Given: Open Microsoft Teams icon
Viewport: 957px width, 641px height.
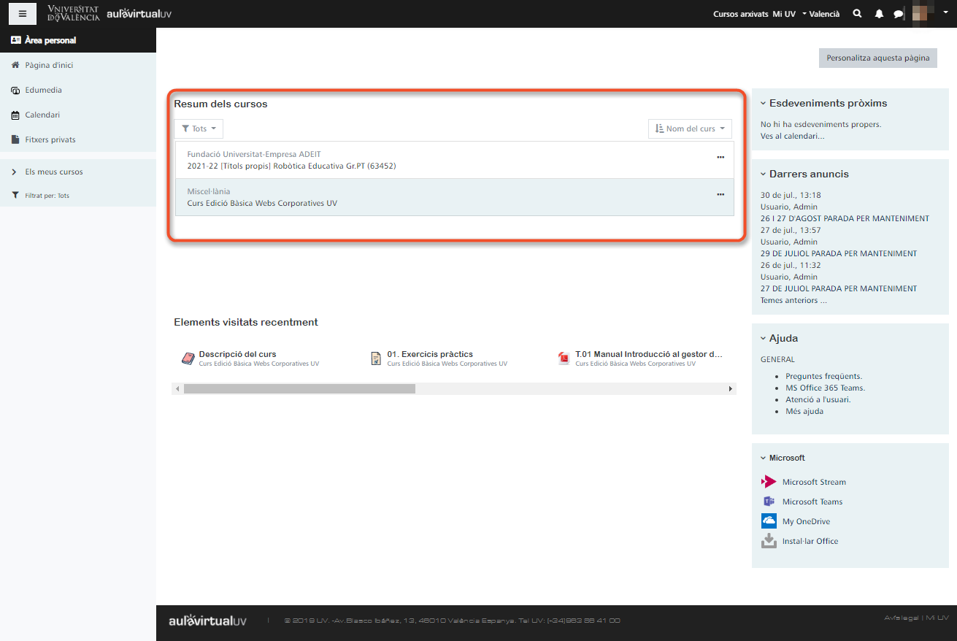Looking at the screenshot, I should coord(769,502).
